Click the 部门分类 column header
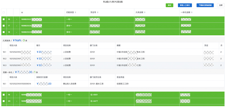Screen dimensions: 225x107 pyautogui.click(x=94, y=45)
